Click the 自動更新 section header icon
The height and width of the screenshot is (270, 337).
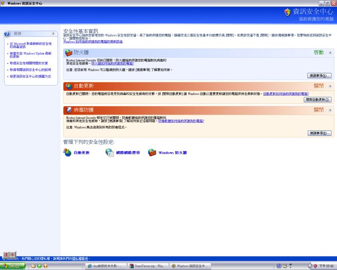click(69, 86)
